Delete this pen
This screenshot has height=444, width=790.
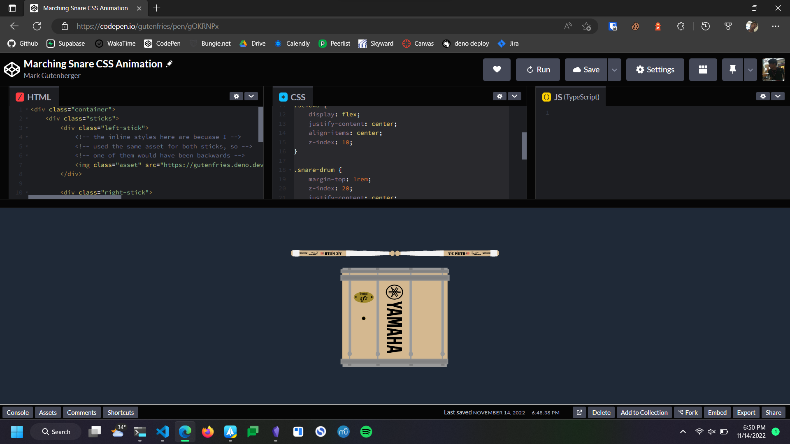coord(601,412)
